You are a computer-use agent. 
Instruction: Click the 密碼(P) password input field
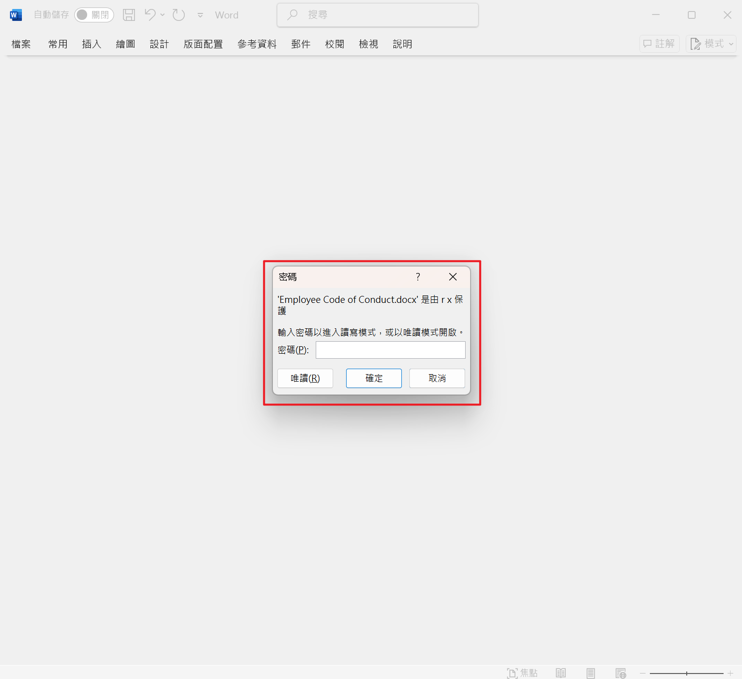390,350
